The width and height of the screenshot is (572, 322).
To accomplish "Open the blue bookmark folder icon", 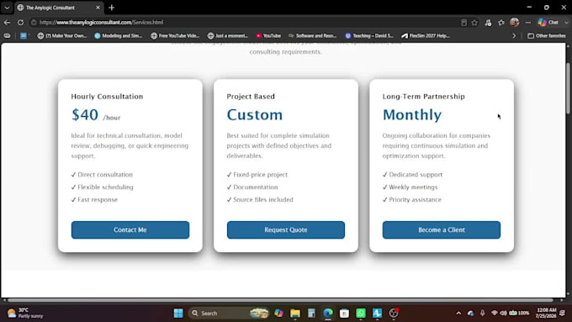I will (x=24, y=36).
